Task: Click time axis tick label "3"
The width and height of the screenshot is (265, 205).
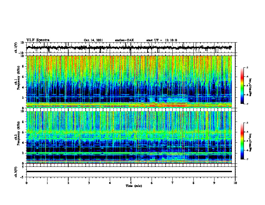Action: click(89, 183)
